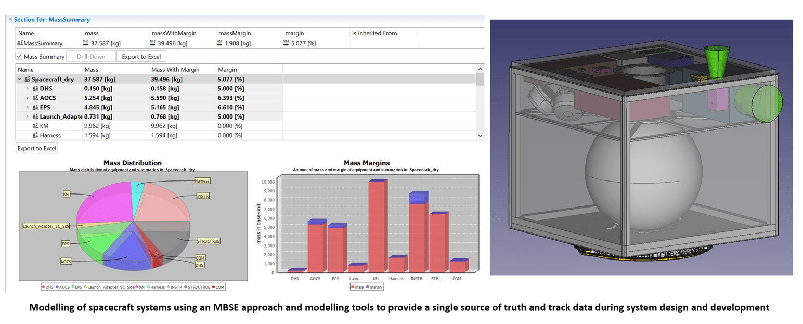Click Export to Excel below the tree table

(x=37, y=148)
